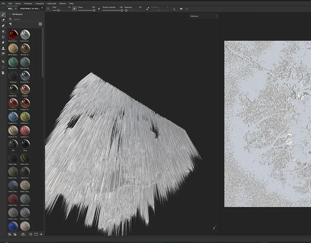Open the Material viewport mode dropdown
Screen dimensions: 311x243
tap(204, 16)
